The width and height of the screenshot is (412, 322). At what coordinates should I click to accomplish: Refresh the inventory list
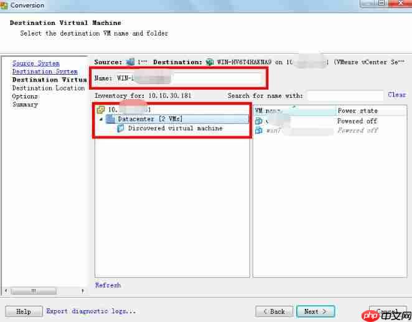pos(108,285)
